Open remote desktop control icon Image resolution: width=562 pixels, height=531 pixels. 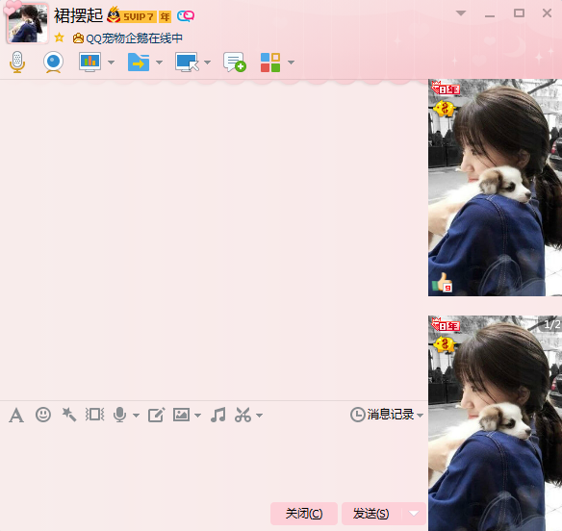[x=187, y=62]
